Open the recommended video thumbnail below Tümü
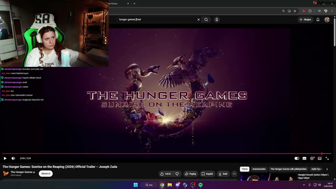This screenshot has width=336, height=189. (268, 177)
